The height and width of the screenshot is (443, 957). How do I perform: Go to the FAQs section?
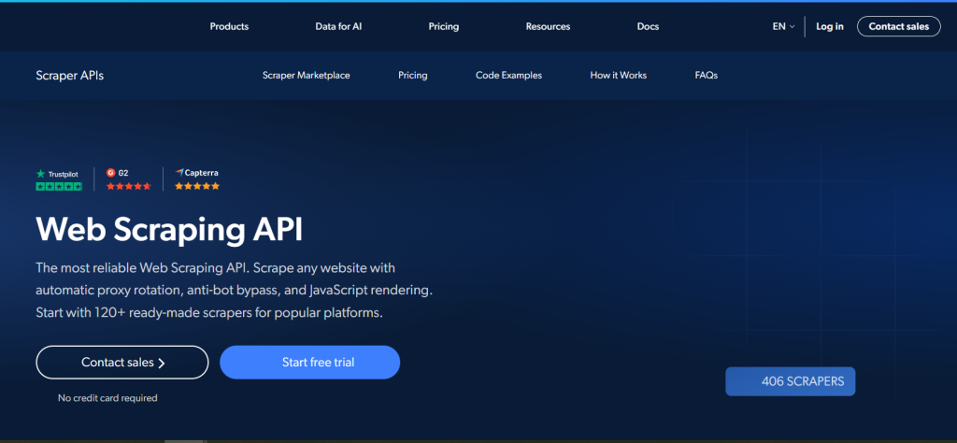pyautogui.click(x=706, y=75)
